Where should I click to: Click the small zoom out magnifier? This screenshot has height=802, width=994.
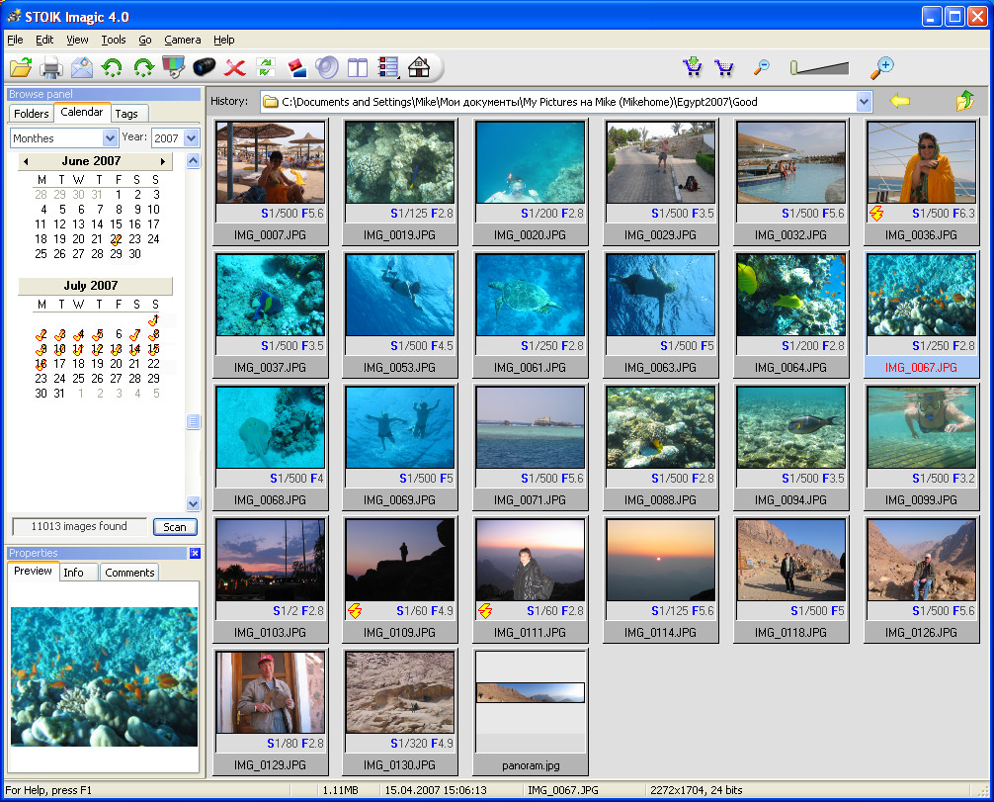[x=762, y=66]
